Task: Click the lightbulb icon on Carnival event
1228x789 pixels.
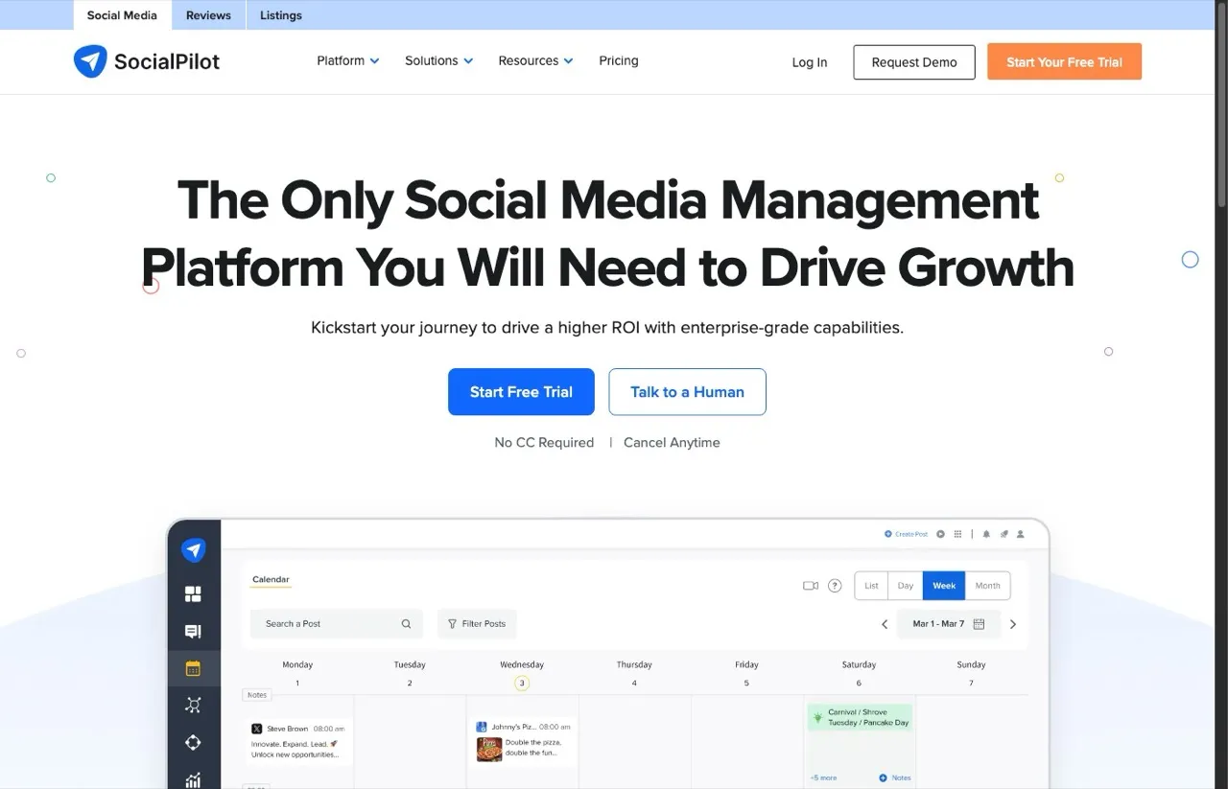Action: 817,717
